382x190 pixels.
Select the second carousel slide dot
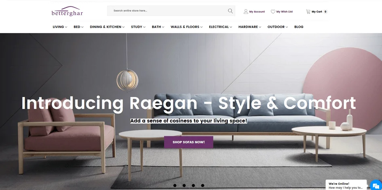pos(184,186)
